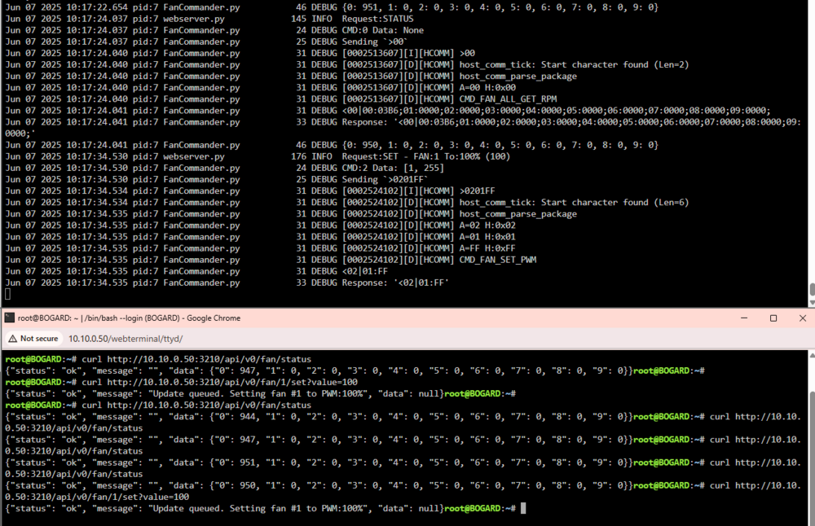Close the root@BOGARD Chrome window

[x=803, y=318]
